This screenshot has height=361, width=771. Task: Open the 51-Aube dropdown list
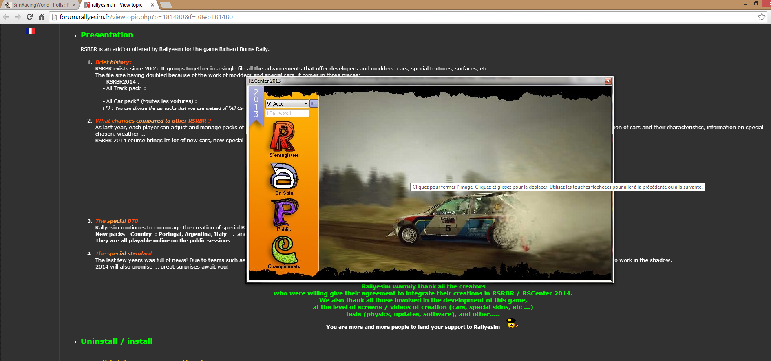point(287,103)
